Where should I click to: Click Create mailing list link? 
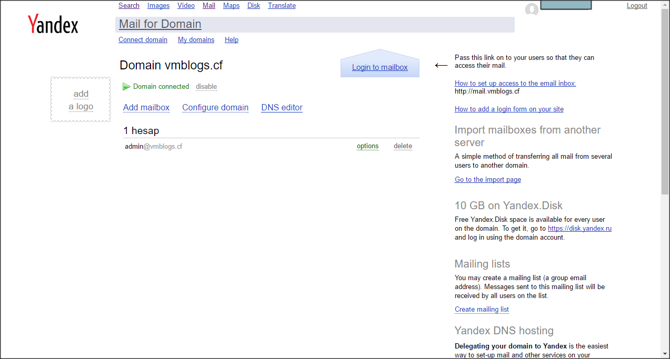coord(482,310)
